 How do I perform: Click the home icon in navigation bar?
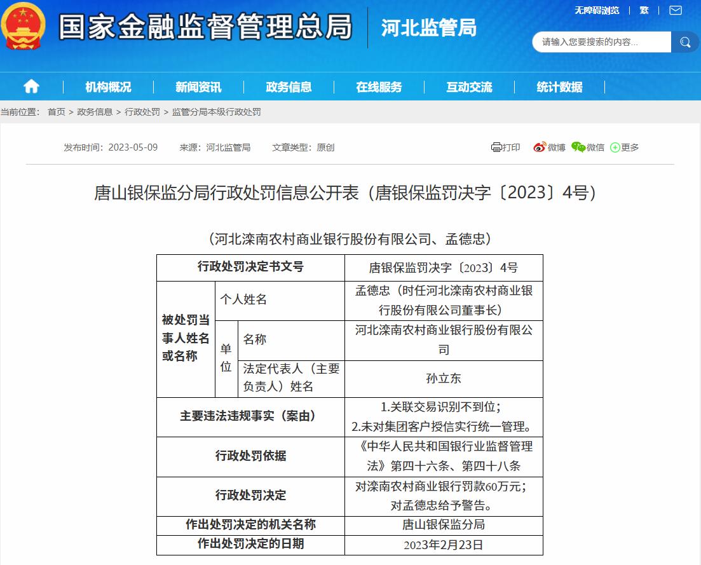tap(31, 86)
